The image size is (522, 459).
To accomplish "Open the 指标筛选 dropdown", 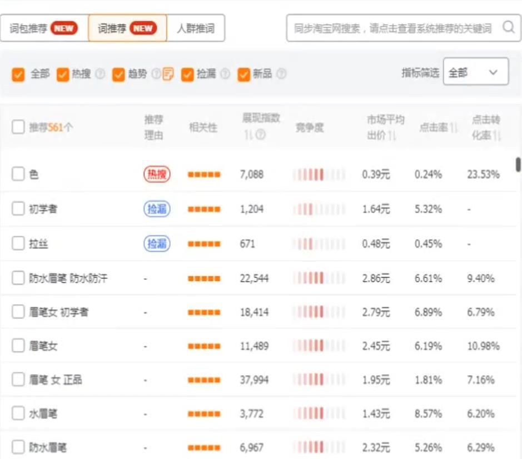I will click(475, 72).
